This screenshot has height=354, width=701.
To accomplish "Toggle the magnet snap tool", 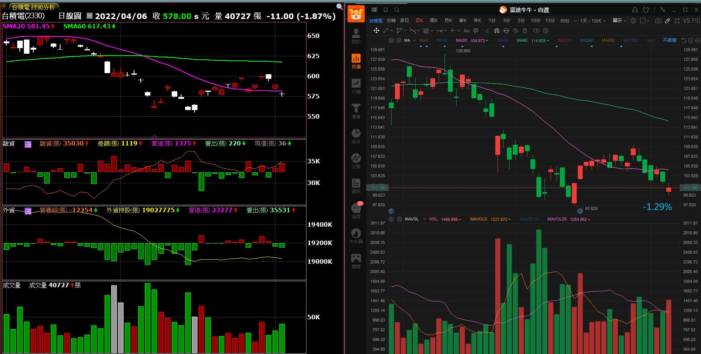I will point(497,31).
